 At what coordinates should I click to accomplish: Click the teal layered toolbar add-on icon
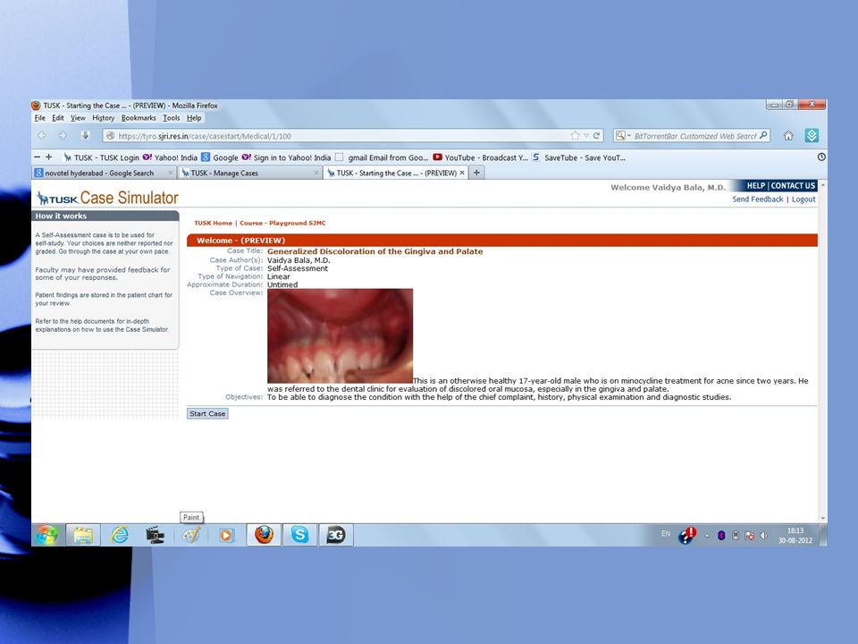(x=812, y=135)
